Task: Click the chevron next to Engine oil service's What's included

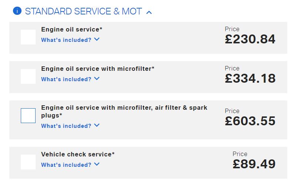Action: [97, 39]
